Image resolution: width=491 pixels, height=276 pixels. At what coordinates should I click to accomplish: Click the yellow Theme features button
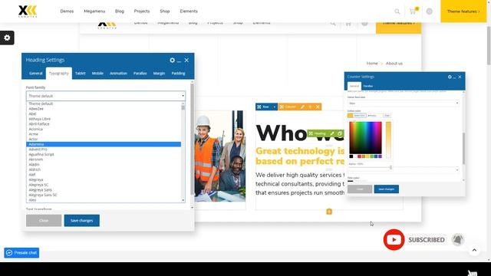[x=463, y=11]
